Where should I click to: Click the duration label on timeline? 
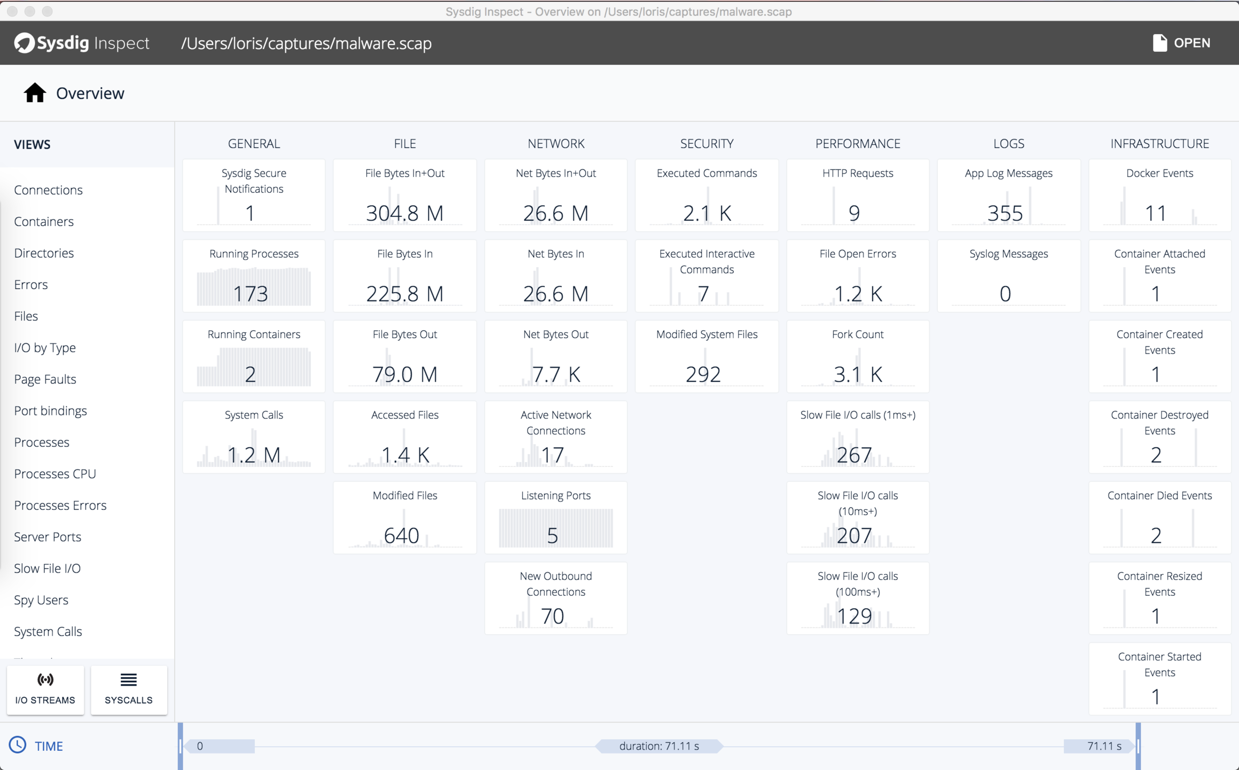[x=659, y=746]
